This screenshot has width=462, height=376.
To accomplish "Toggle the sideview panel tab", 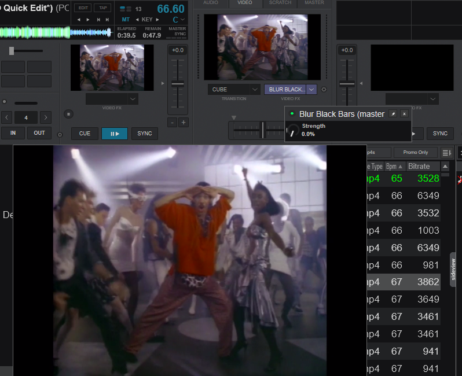I will pos(453,269).
